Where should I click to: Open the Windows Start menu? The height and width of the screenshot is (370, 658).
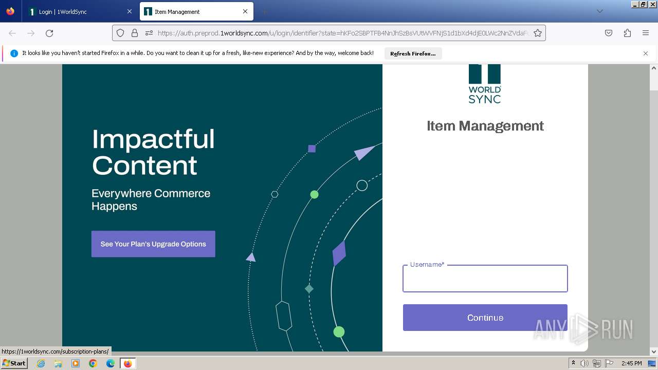14,363
